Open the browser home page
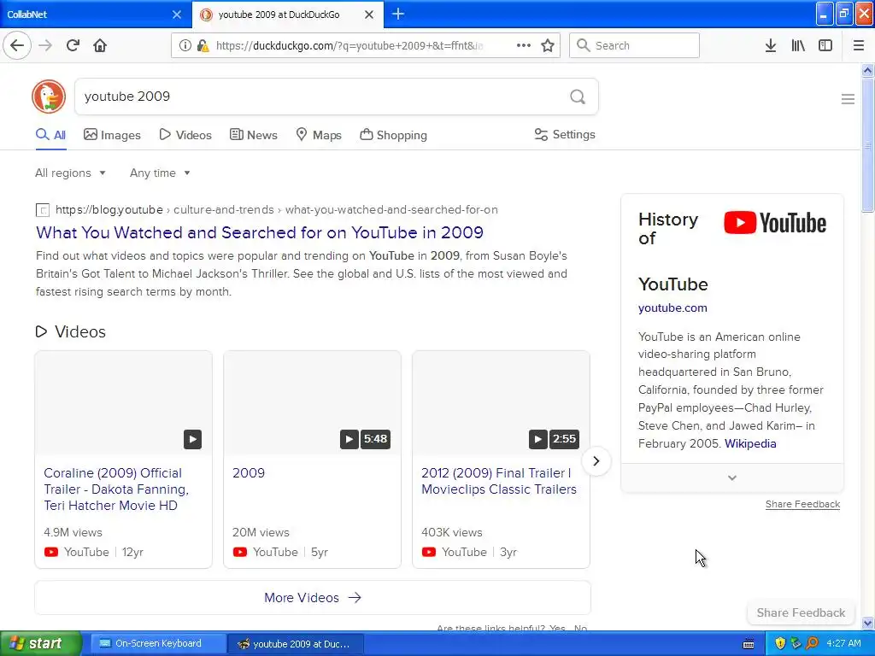Screen dimensions: 875x656 [x=100, y=45]
